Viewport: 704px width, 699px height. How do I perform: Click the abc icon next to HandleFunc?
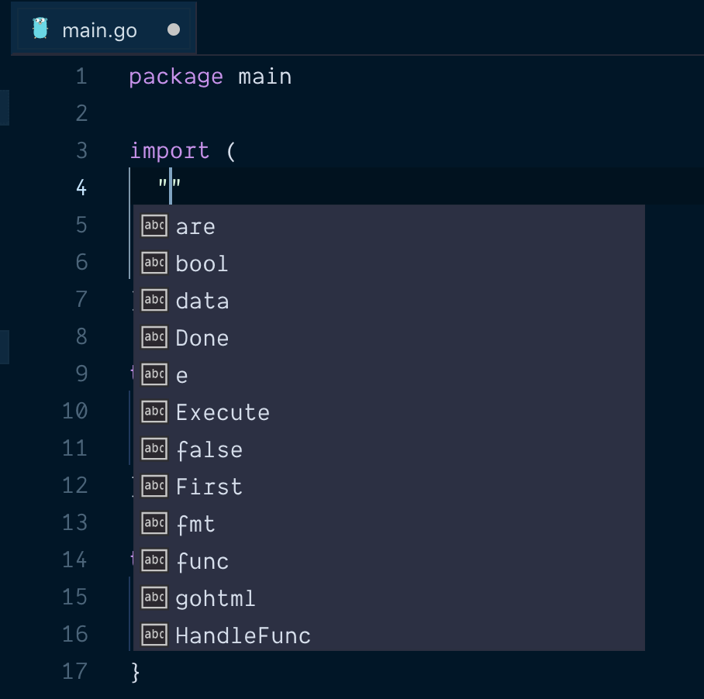154,635
